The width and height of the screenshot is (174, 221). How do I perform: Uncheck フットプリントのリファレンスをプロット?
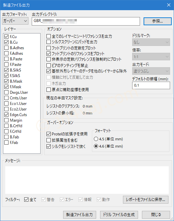point(48,53)
